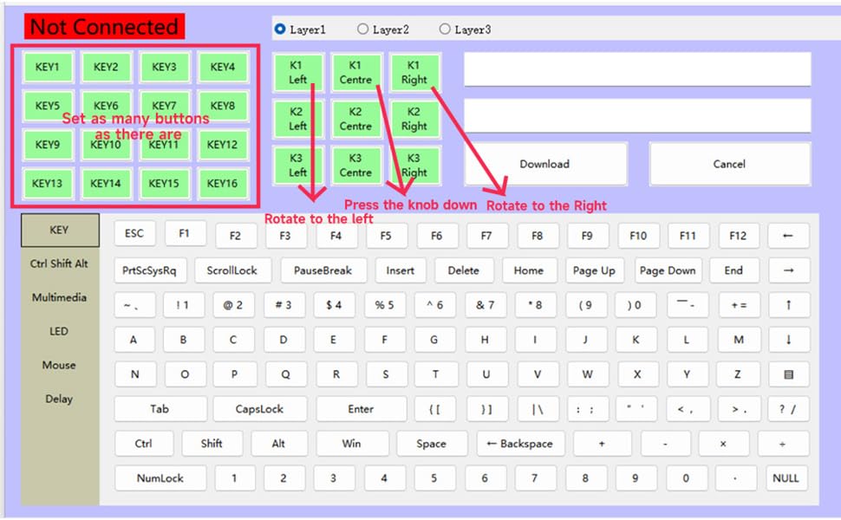Select the Layer1 radio button
Image resolution: width=841 pixels, height=520 pixels.
point(280,29)
